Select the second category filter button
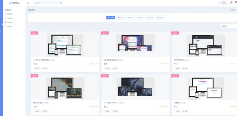Image resolution: width=238 pixels, height=116 pixels. (121, 18)
